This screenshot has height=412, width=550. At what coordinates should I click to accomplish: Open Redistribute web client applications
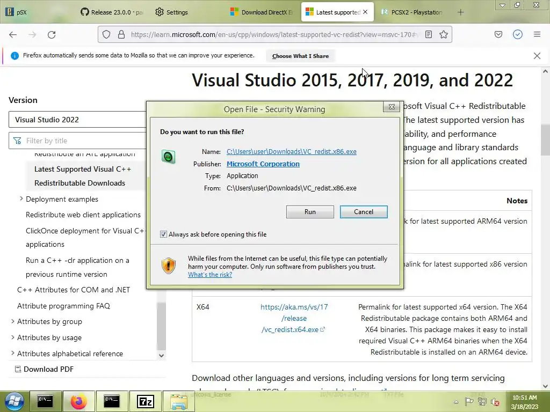point(83,215)
